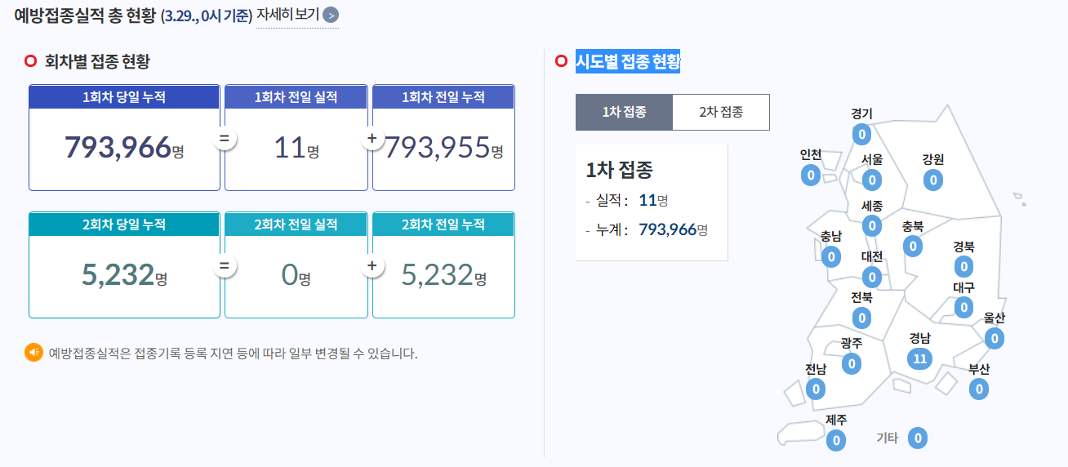This screenshot has width=1068, height=467.
Task: Click the equals icon in 1회차 row
Action: click(x=224, y=139)
